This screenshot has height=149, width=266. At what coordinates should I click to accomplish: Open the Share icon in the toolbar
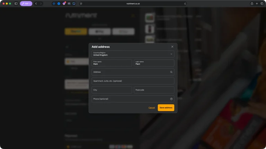252,3
